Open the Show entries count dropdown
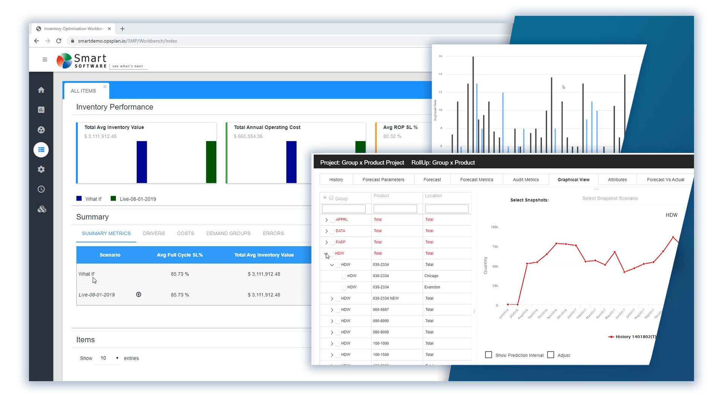Image resolution: width=723 pixels, height=397 pixels. coord(109,358)
